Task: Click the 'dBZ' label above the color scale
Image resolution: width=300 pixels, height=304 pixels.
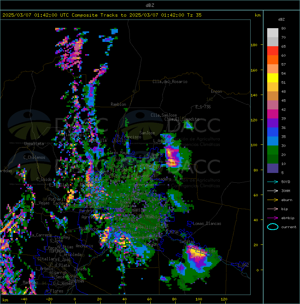Action: pos(281,19)
